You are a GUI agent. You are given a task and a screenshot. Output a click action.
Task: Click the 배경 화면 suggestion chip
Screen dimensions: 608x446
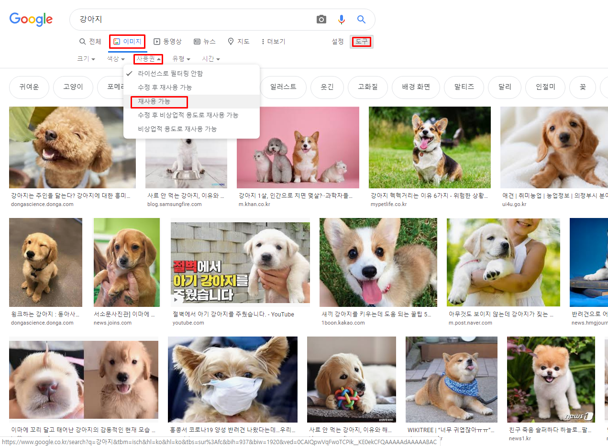click(416, 87)
